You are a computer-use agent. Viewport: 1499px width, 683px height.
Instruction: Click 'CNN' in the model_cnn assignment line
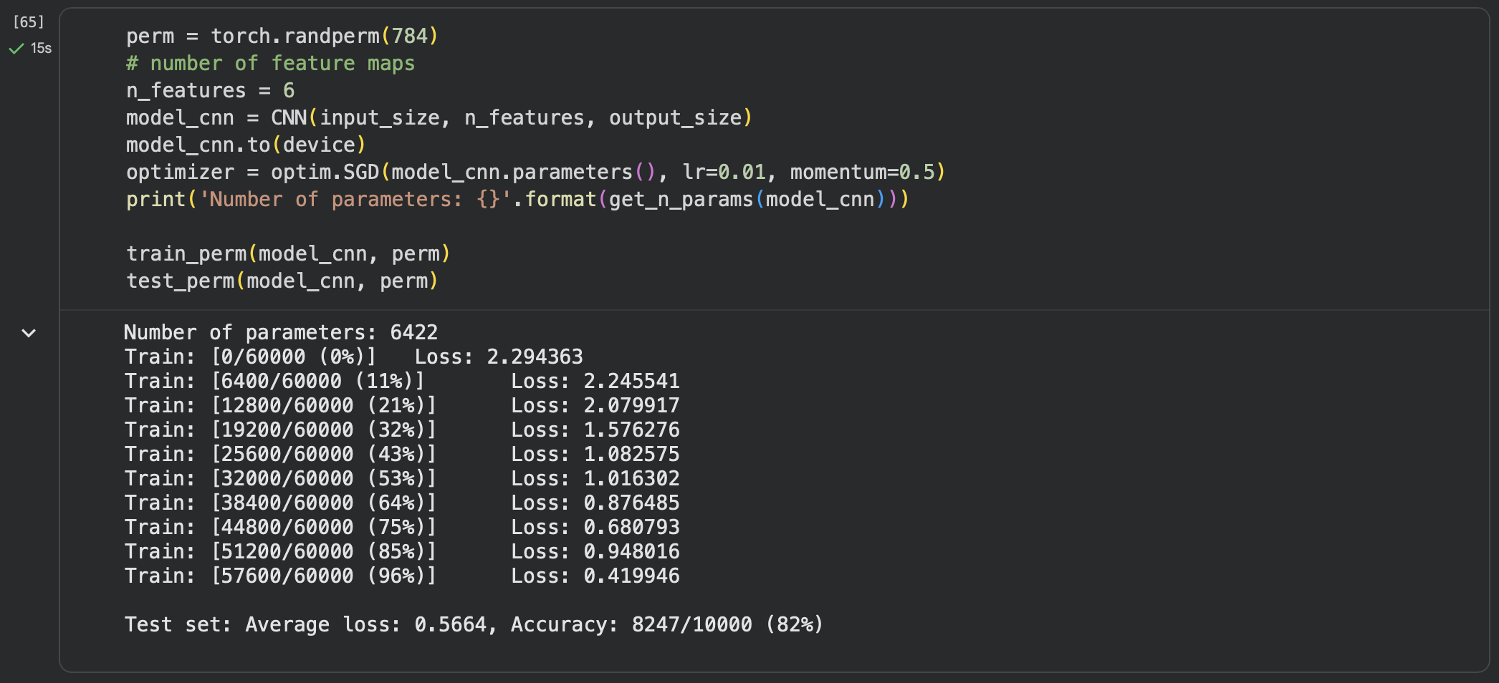point(289,117)
